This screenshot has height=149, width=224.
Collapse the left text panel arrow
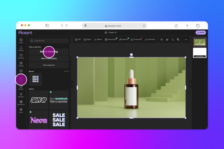tap(72, 84)
